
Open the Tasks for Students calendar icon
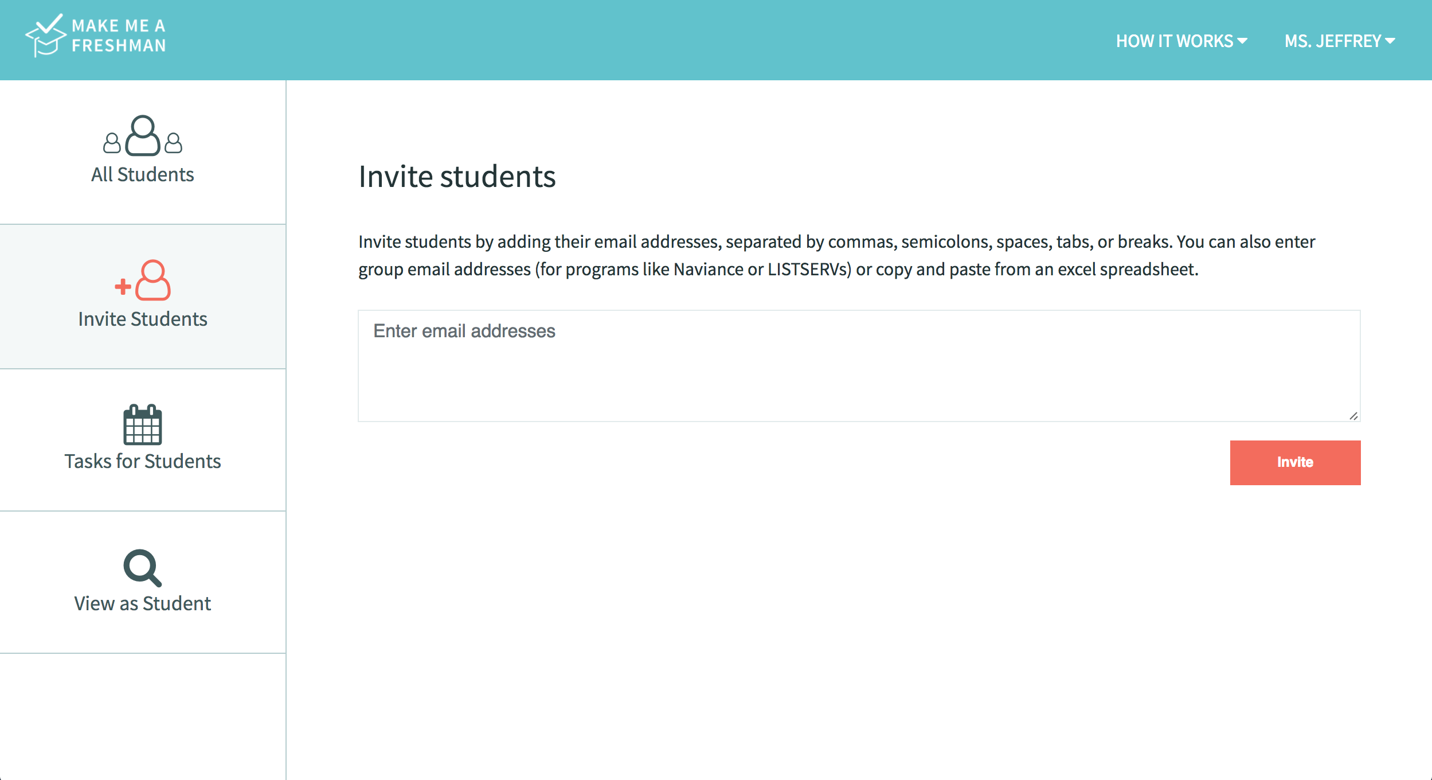pyautogui.click(x=143, y=425)
